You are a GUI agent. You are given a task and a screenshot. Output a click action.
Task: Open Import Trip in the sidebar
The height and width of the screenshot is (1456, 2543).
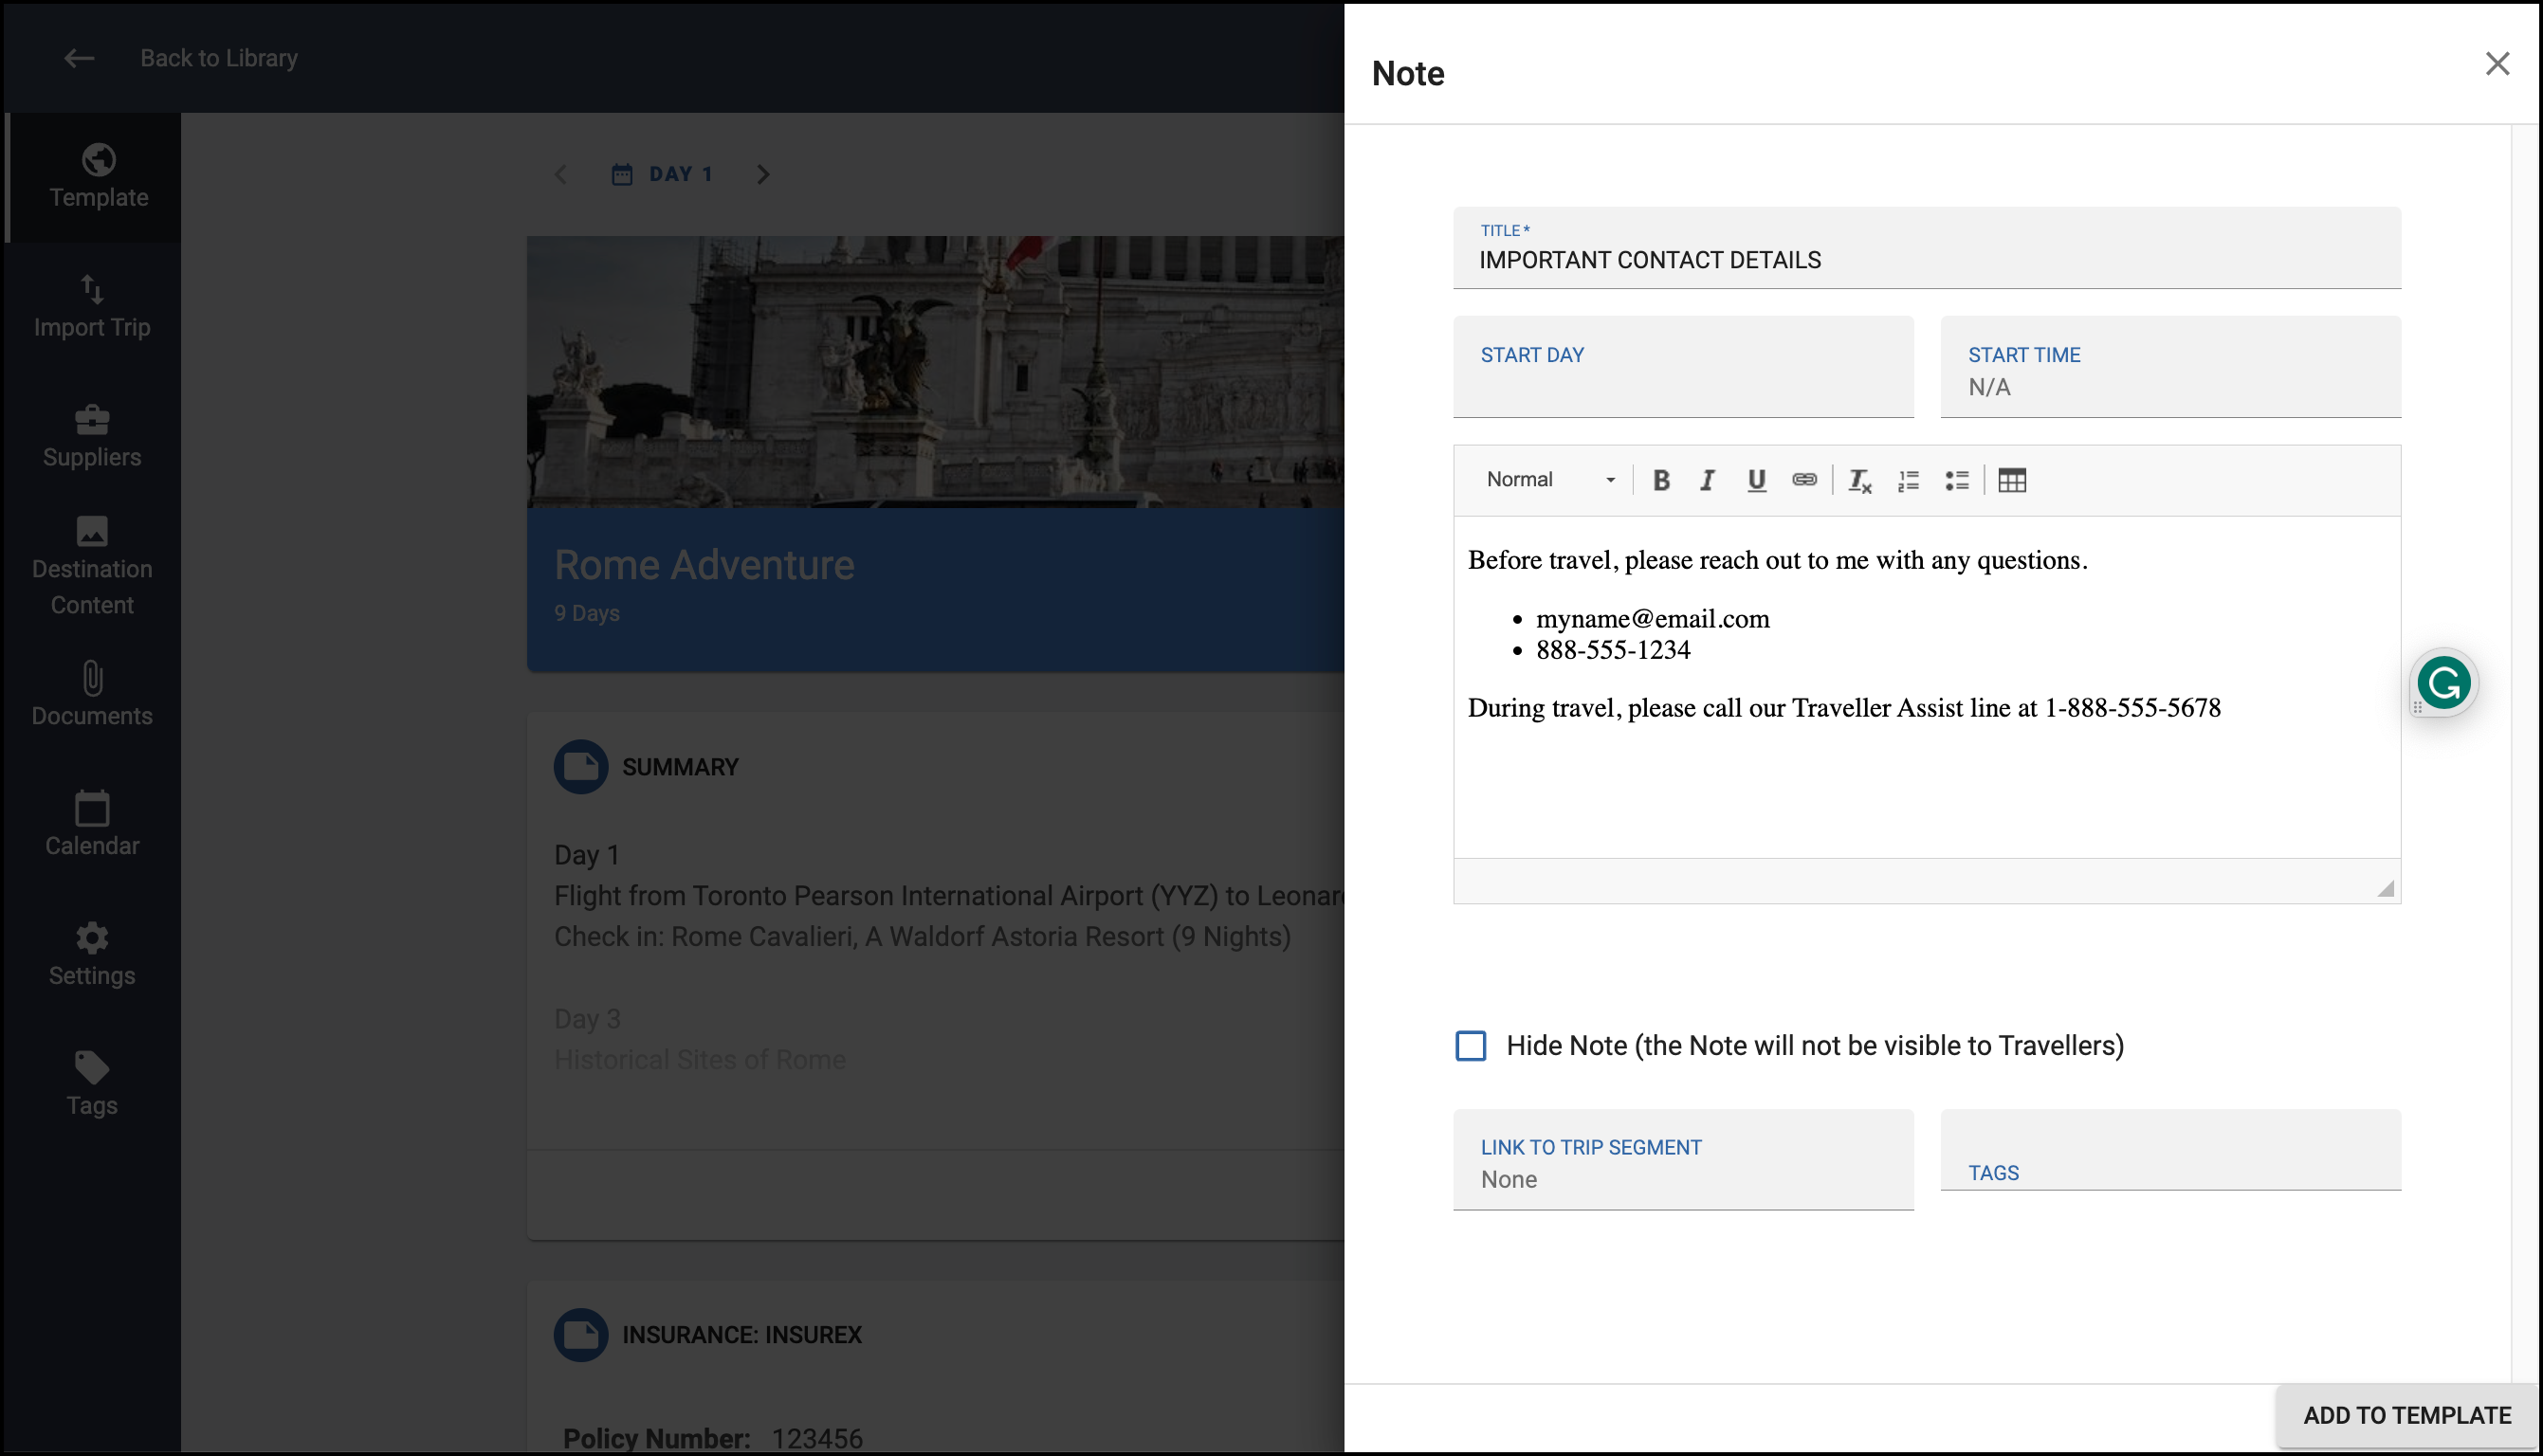pos(92,307)
